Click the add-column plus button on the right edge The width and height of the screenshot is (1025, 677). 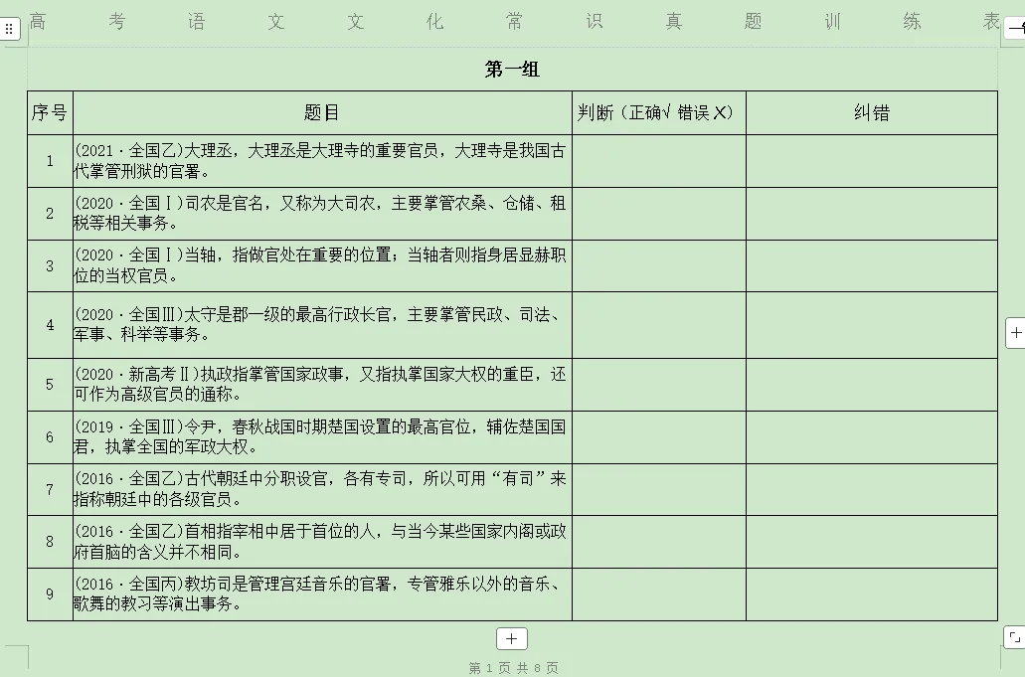1016,334
